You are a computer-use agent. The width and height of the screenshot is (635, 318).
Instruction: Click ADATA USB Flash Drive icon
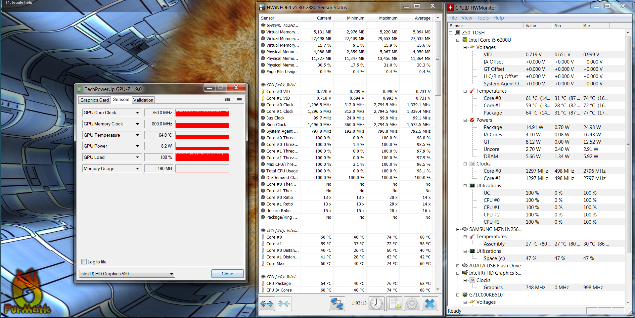pos(465,265)
